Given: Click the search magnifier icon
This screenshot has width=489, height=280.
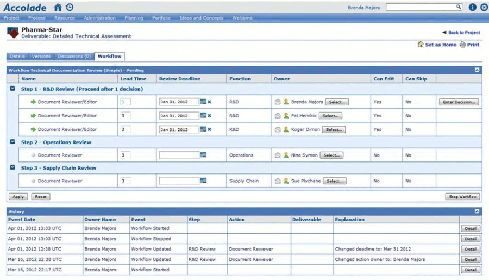Looking at the screenshot, I should click(459, 7).
